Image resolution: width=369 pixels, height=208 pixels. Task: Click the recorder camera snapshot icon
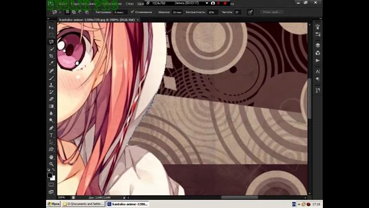point(213,3)
